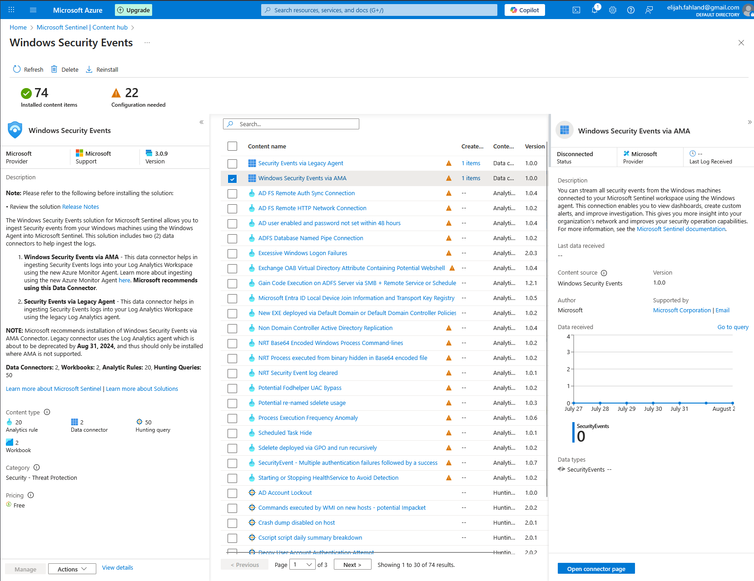Click the top Search resources box
Image resolution: width=754 pixels, height=581 pixels.
tap(379, 10)
